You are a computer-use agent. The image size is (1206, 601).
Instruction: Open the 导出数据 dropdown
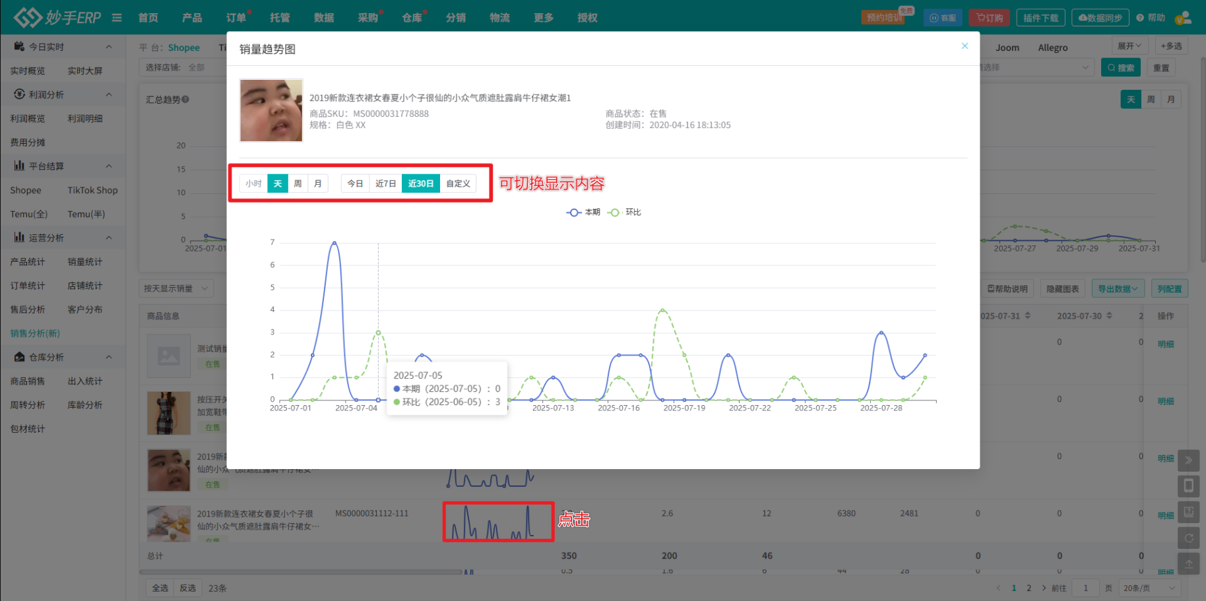(x=1118, y=289)
